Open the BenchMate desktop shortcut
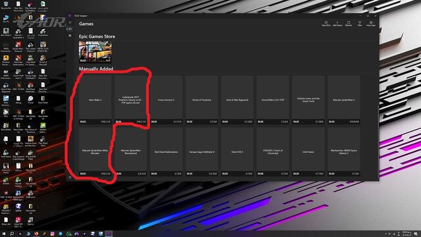Viewport: 421px width, 237px height. pyautogui.click(x=6, y=127)
